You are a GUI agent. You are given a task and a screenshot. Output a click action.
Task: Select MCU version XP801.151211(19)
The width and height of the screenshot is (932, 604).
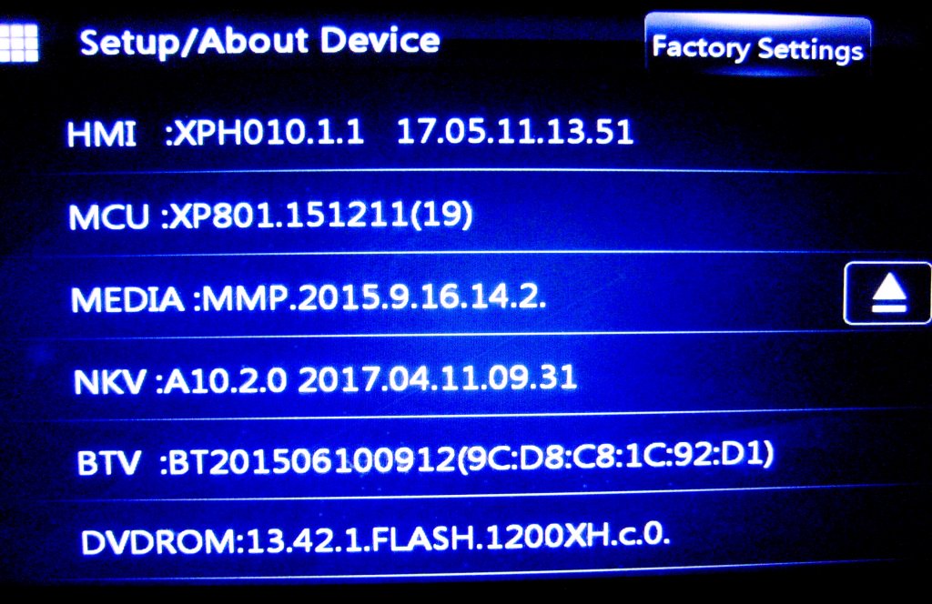click(x=321, y=215)
